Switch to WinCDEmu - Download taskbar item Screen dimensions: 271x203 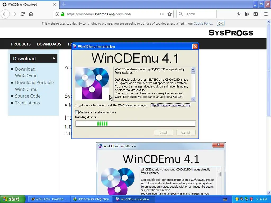click(x=49, y=199)
